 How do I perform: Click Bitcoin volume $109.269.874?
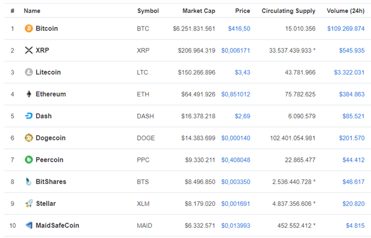tap(346, 29)
